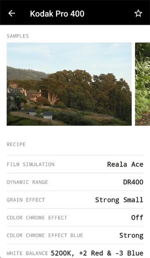Tap the RECIPE section heading

16,144
